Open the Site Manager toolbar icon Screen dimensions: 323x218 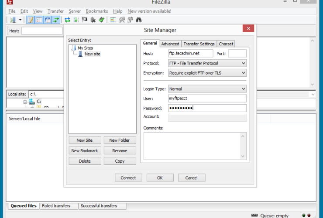13,20
